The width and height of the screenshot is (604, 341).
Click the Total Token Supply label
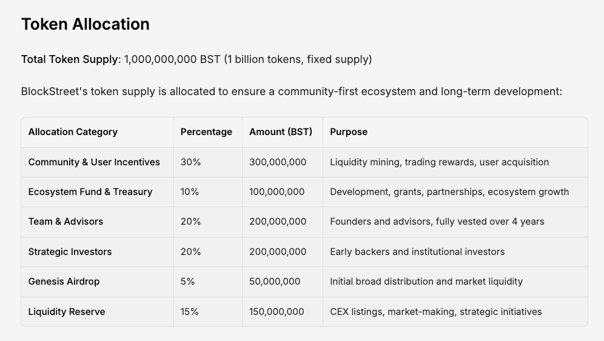[69, 59]
